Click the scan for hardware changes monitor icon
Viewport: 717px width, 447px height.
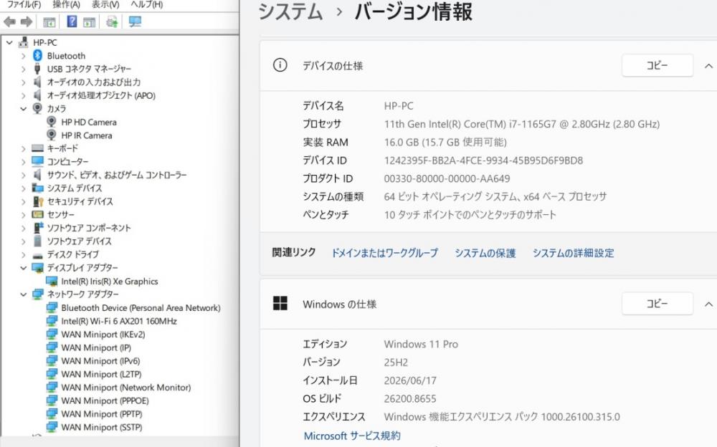[x=135, y=21]
